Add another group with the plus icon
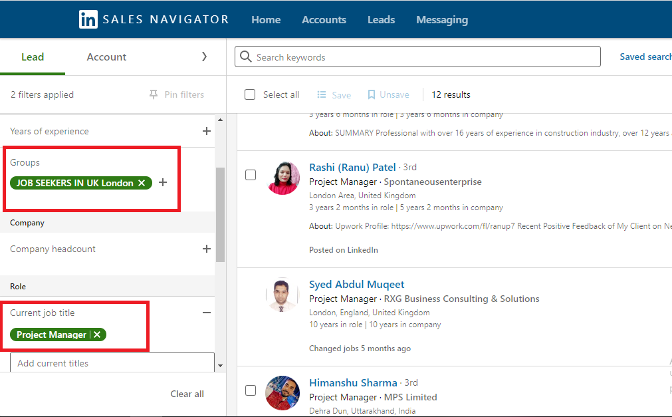This screenshot has width=672, height=417. pos(163,182)
